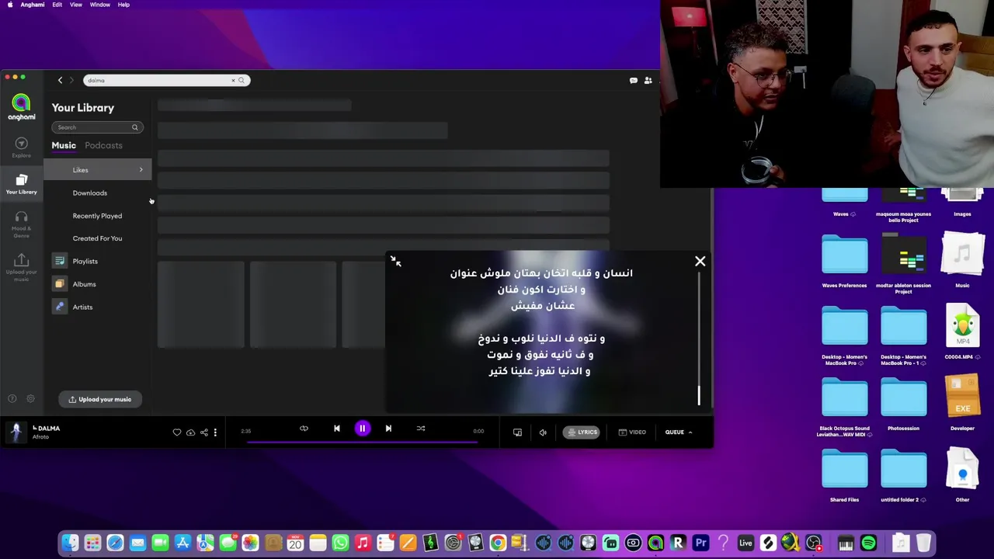Viewport: 994px width, 559px height.
Task: Open the Anghami app menu
Action: [33, 5]
